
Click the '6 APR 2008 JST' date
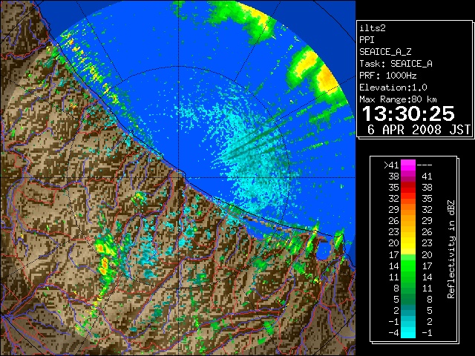[419, 130]
